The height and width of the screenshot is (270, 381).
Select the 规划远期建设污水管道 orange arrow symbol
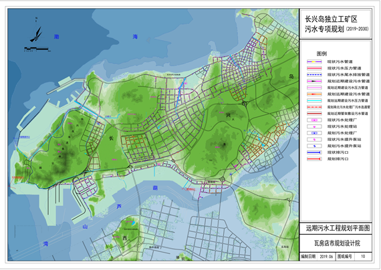tap(314, 94)
